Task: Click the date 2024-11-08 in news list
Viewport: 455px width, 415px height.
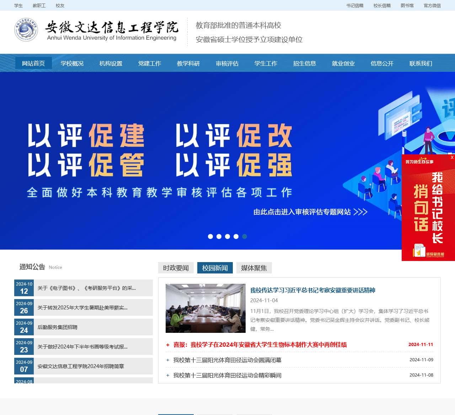Action: pos(421,375)
